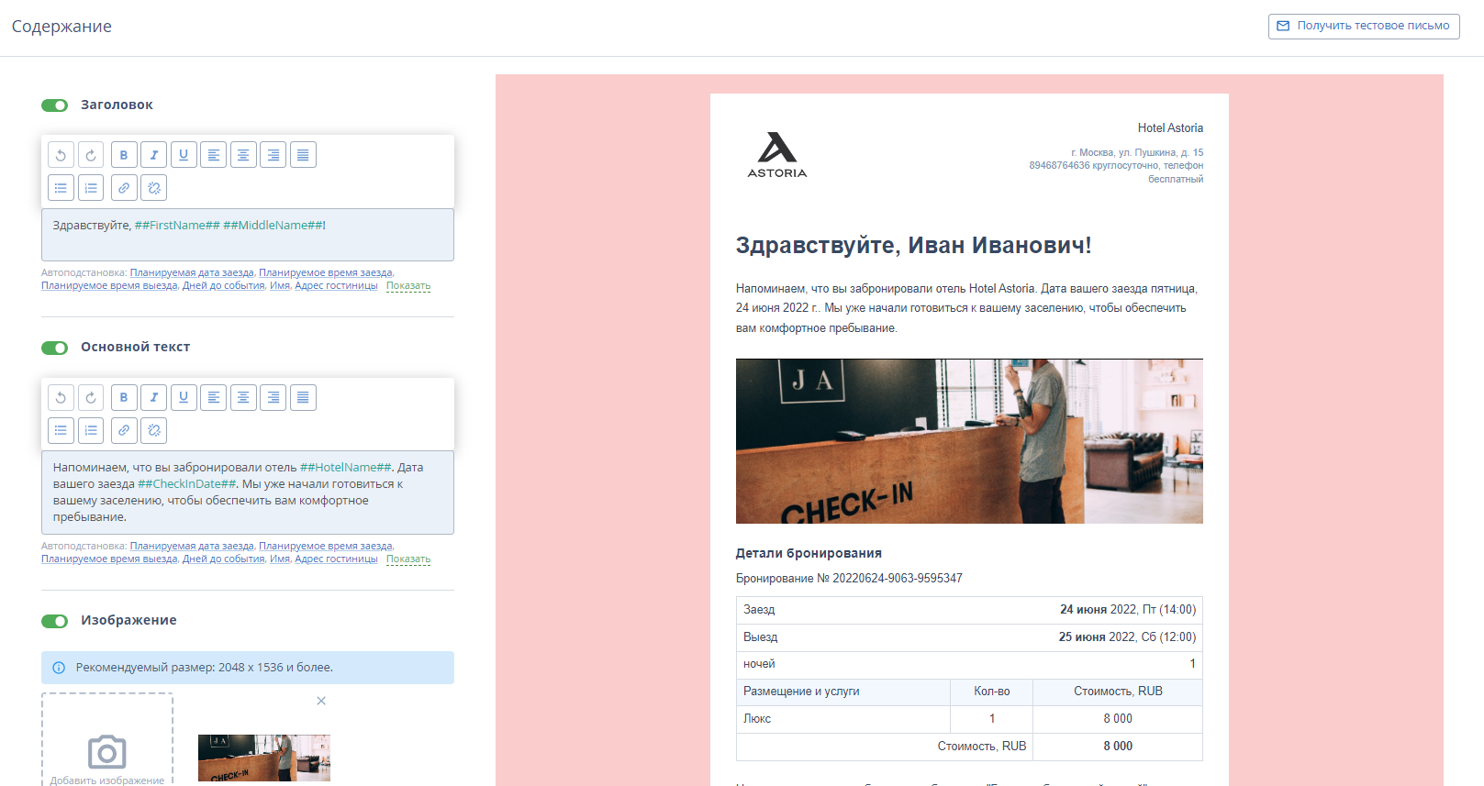Click the check-in photo in email preview

(x=969, y=441)
